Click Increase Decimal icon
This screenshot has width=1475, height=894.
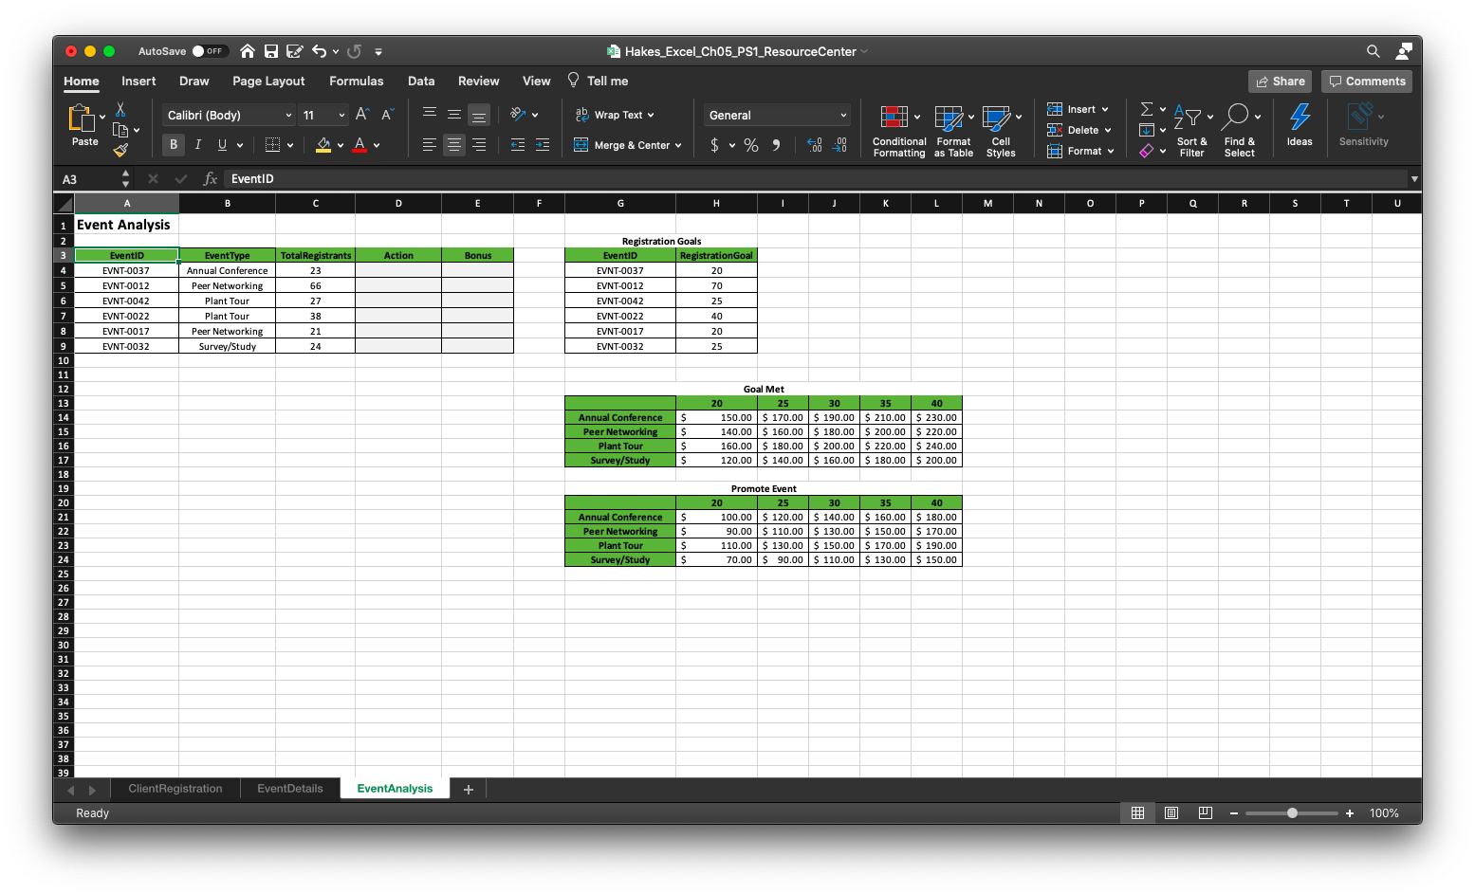815,145
